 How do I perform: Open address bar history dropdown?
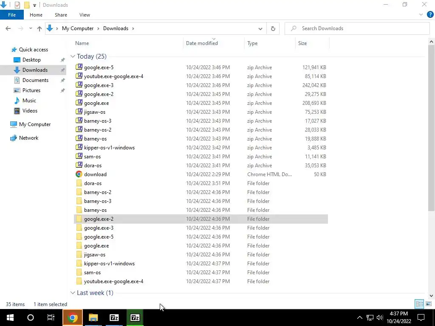[260, 28]
